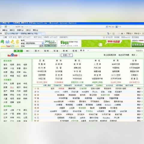Open the 邮箱 select-mailbox dropdown
This screenshot has height=144, width=144.
coord(34,43)
